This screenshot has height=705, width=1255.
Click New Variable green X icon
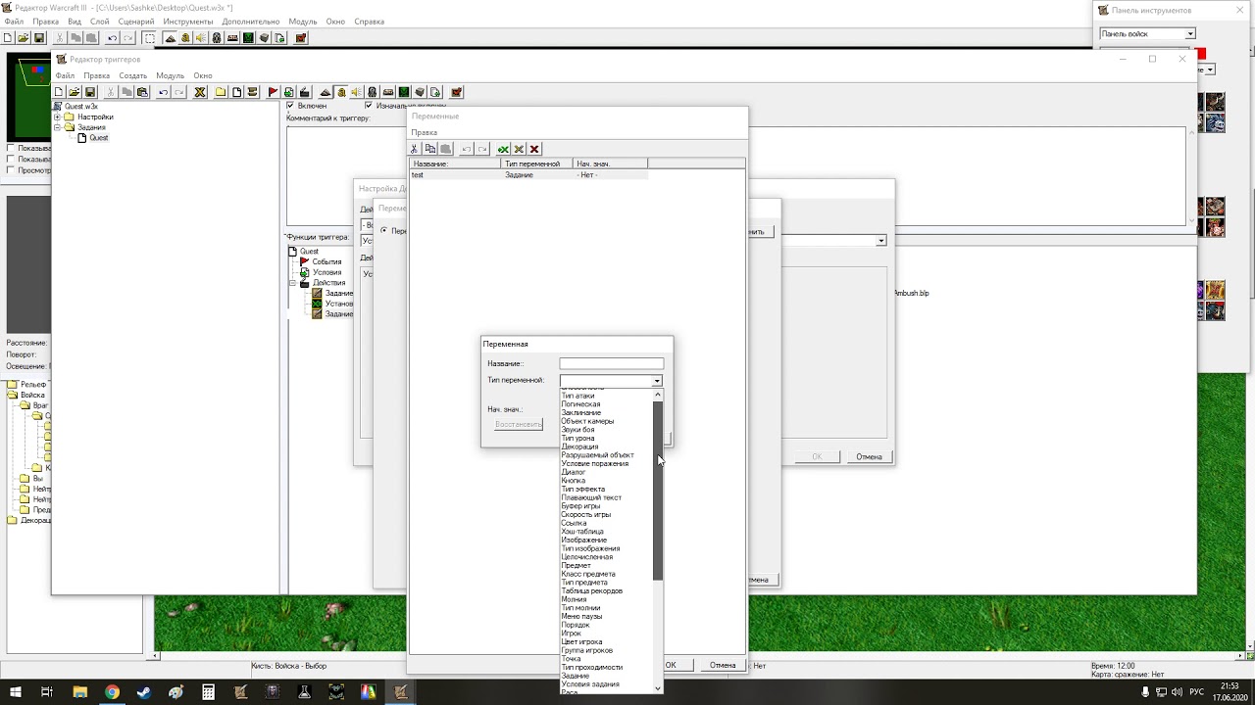pos(503,149)
